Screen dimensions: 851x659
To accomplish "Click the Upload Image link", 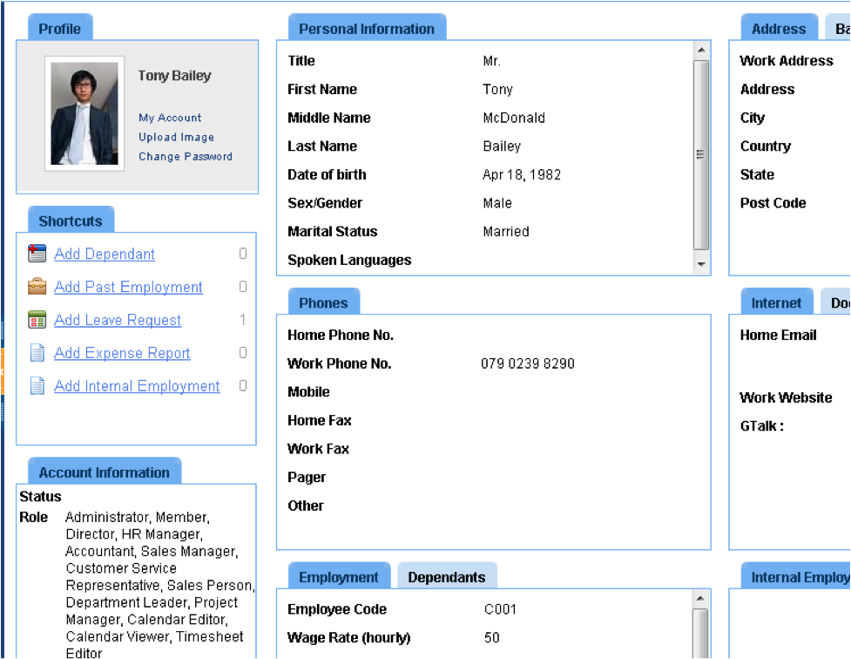I will coord(176,137).
